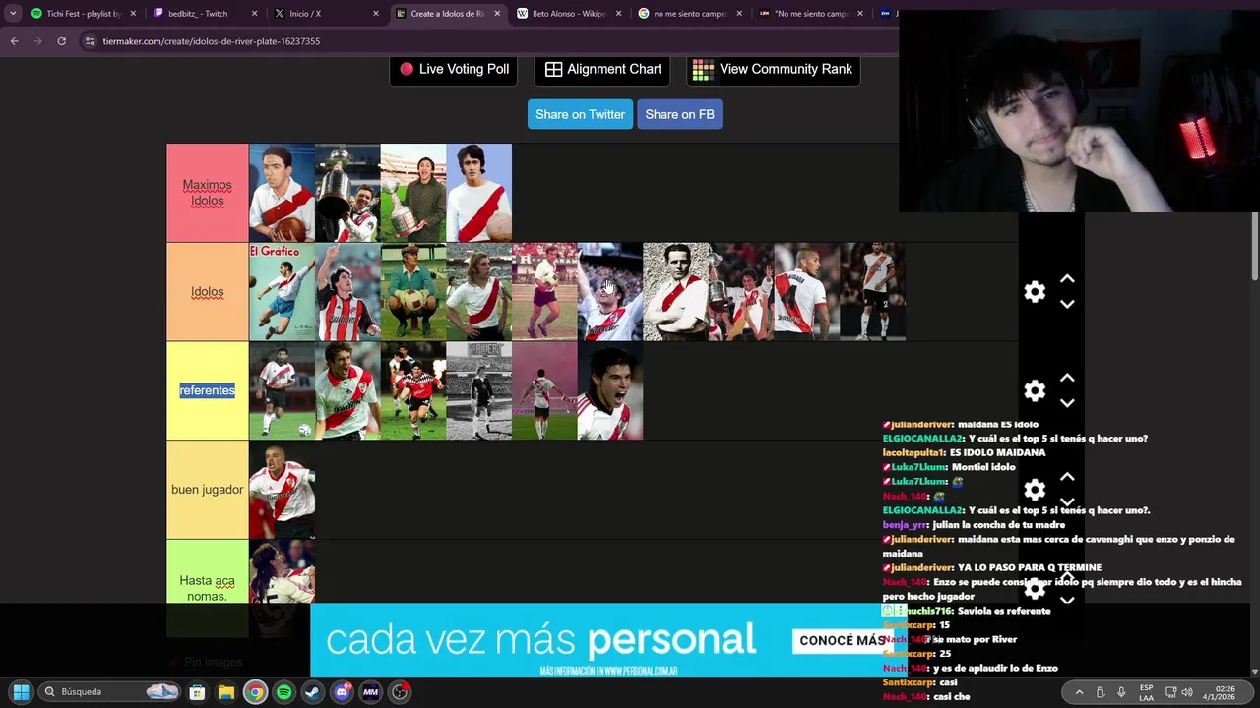Select the trophy-holding photo in Maximos Idolos

tap(347, 193)
